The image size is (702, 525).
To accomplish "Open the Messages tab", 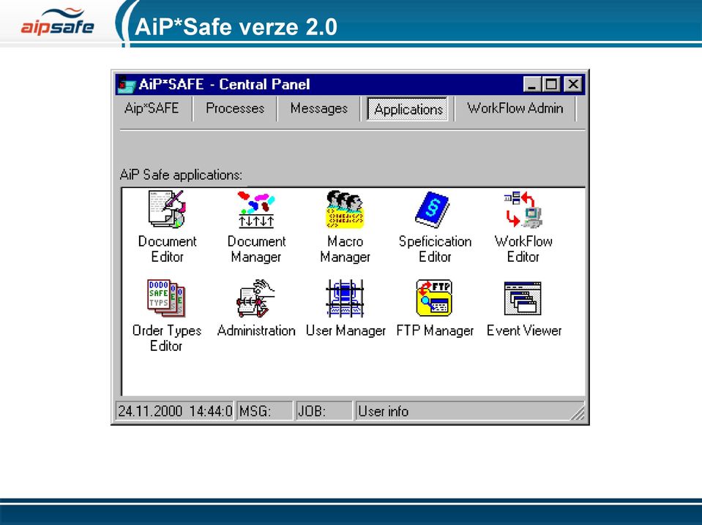I will pos(318,109).
